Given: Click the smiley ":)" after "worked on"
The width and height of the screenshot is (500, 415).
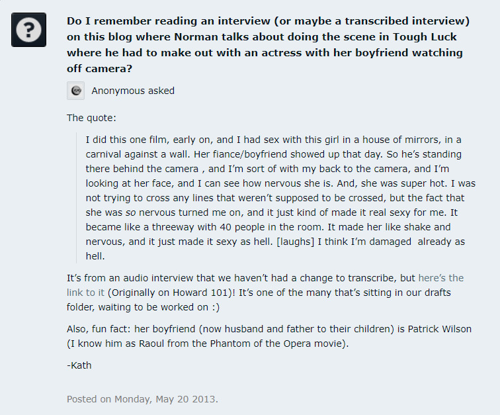Looking at the screenshot, I should click(215, 307).
